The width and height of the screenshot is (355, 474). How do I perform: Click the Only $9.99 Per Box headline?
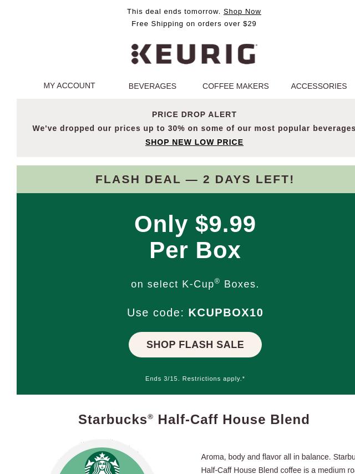coord(195,237)
